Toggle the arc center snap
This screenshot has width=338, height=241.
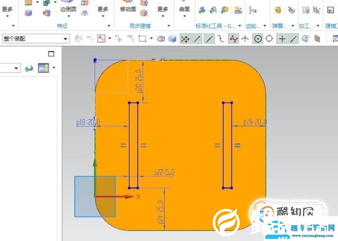[x=258, y=39]
